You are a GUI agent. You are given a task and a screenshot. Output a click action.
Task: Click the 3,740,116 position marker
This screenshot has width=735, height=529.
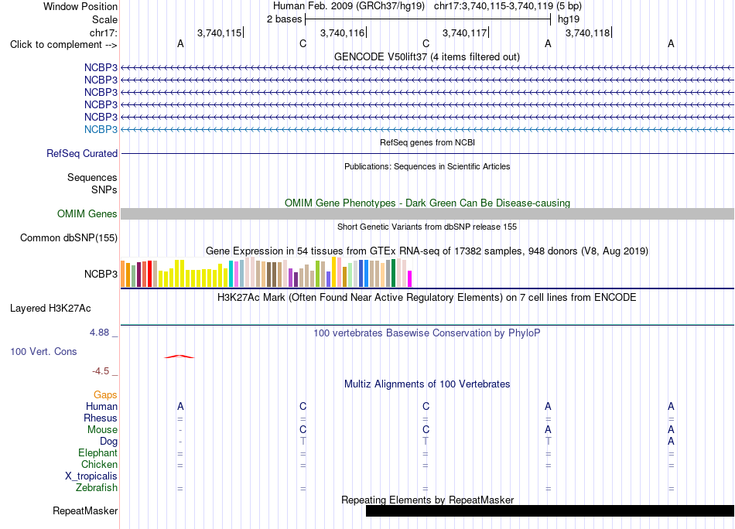(x=342, y=32)
